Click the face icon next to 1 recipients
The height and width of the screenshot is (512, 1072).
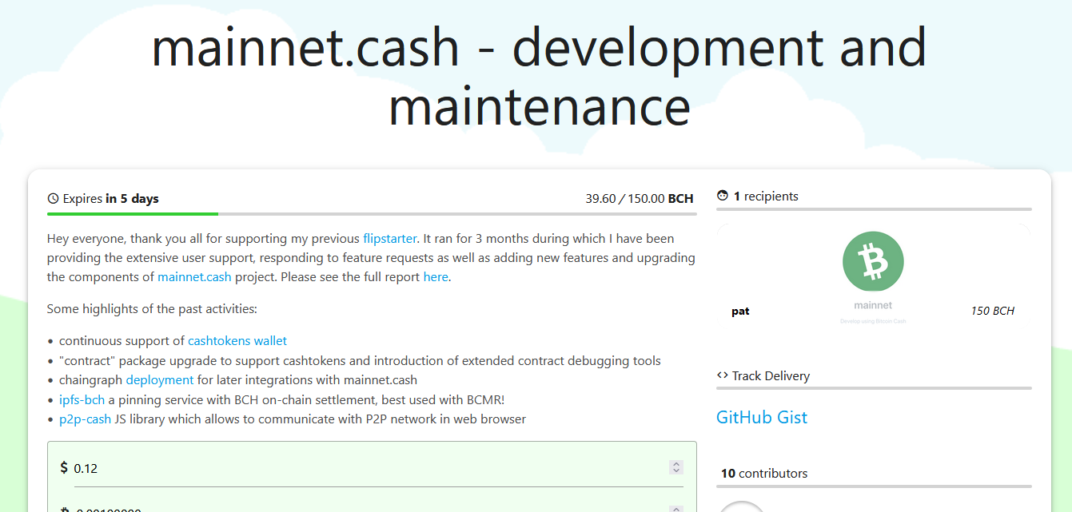(723, 196)
